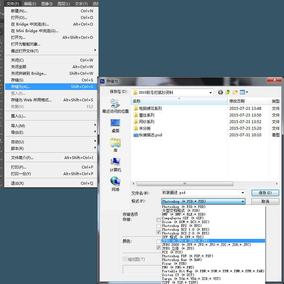The image size is (284, 284).
Task: Sort by 类型 column header
Action: [275, 101]
